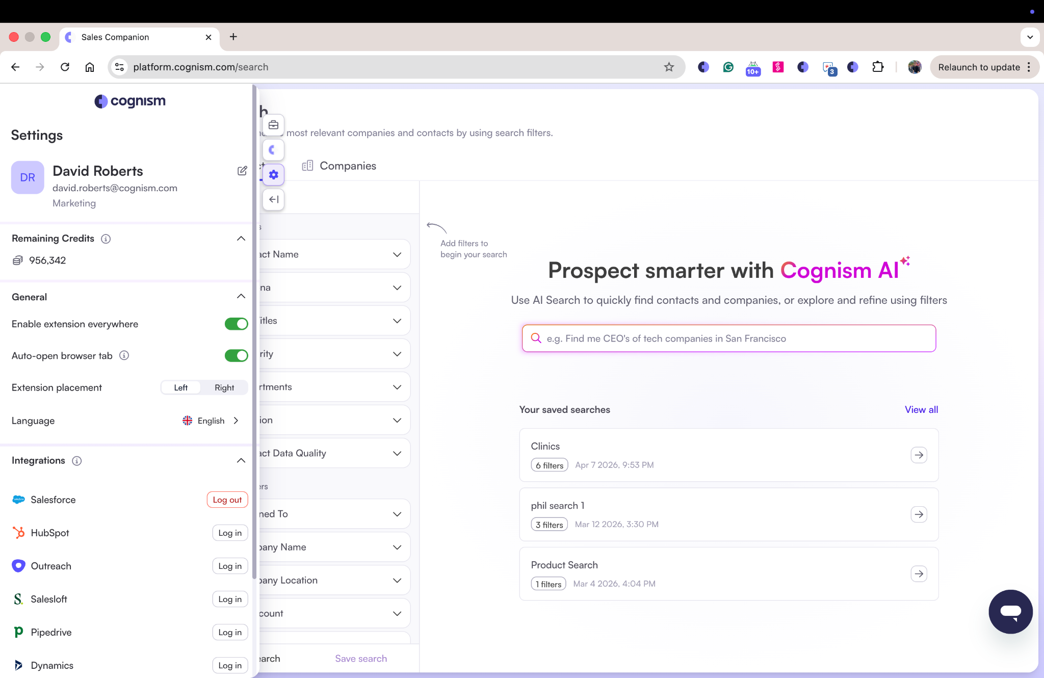This screenshot has height=678, width=1044.
Task: Open the chat support bubble
Action: [1010, 611]
